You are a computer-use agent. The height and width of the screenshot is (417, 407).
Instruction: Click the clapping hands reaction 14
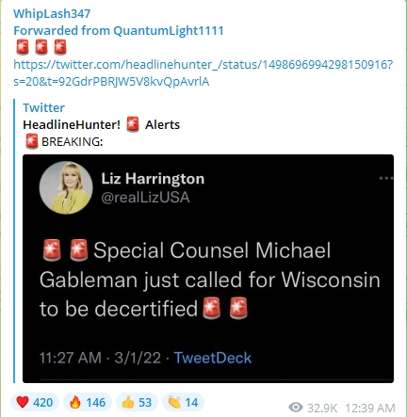pyautogui.click(x=183, y=402)
